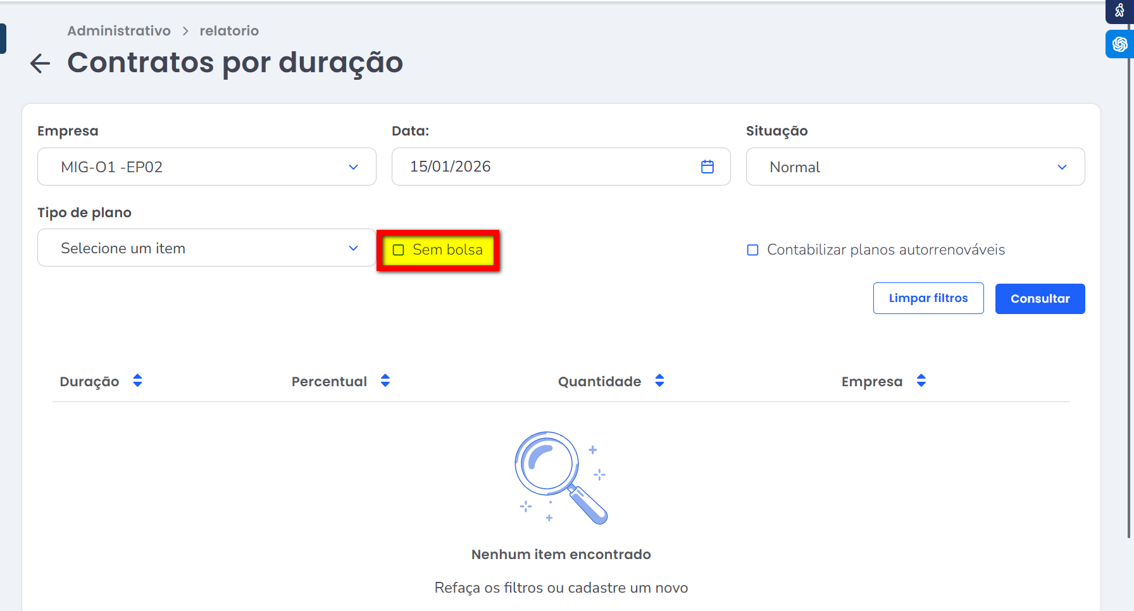Screen dimensions: 1134x611
Task: Open the accessibility widget icon
Action: [1119, 11]
